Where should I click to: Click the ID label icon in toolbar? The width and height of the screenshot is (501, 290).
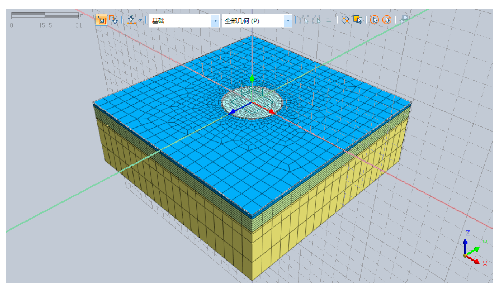coord(404,20)
